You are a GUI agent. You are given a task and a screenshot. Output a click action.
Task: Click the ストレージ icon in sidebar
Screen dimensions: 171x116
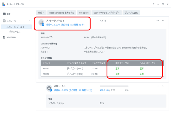coord(4,21)
